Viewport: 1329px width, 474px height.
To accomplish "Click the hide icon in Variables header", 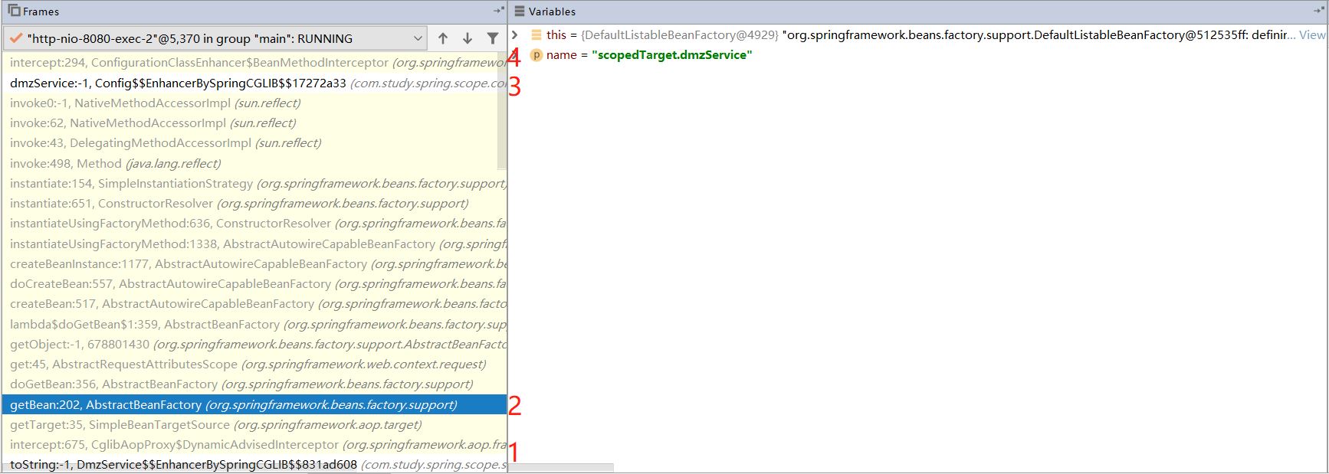I will click(1319, 11).
